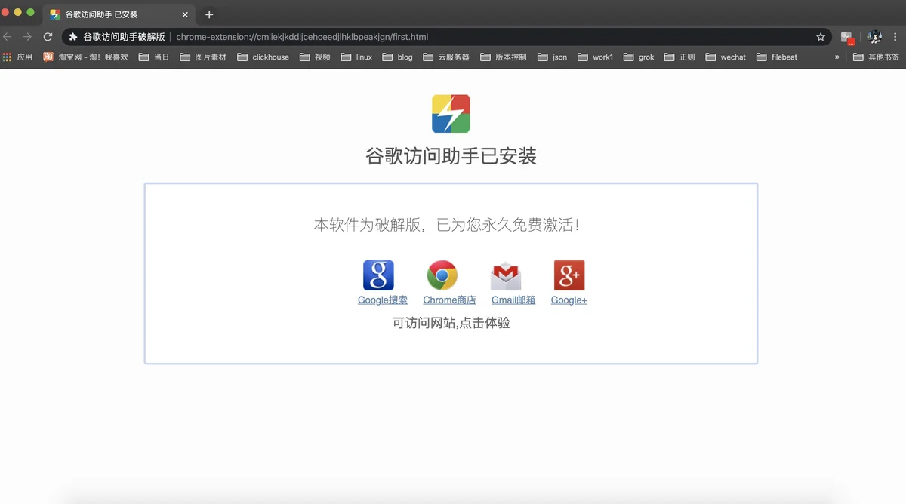906x504 pixels.
Task: Open the grok bookmark folder
Action: (639, 57)
